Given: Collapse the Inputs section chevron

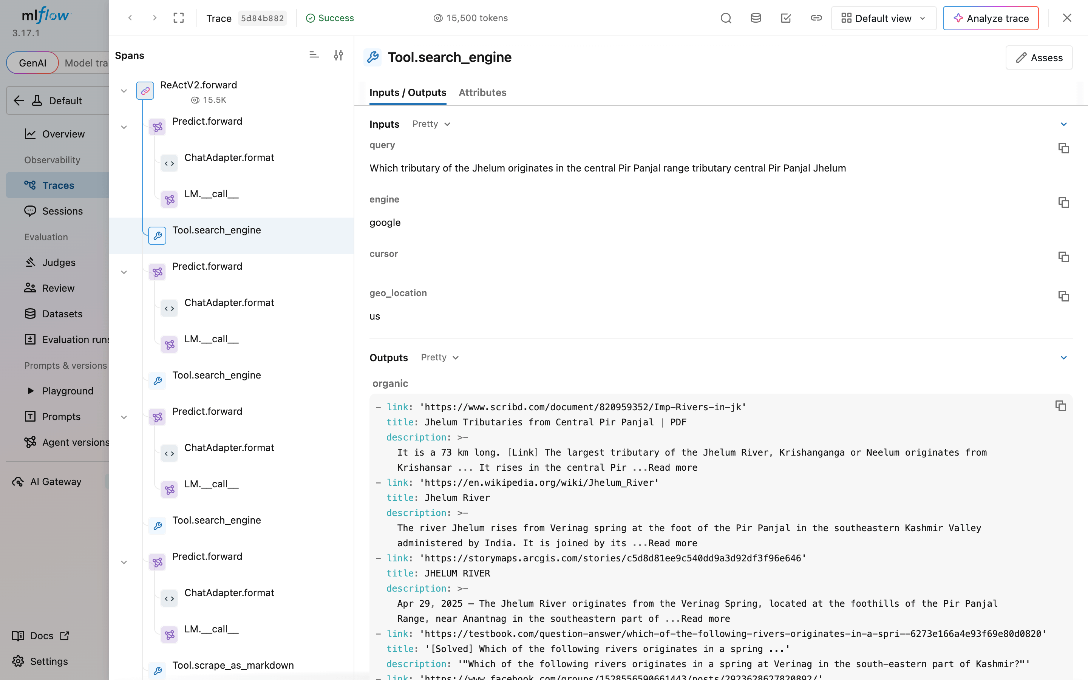Looking at the screenshot, I should pyautogui.click(x=1064, y=124).
